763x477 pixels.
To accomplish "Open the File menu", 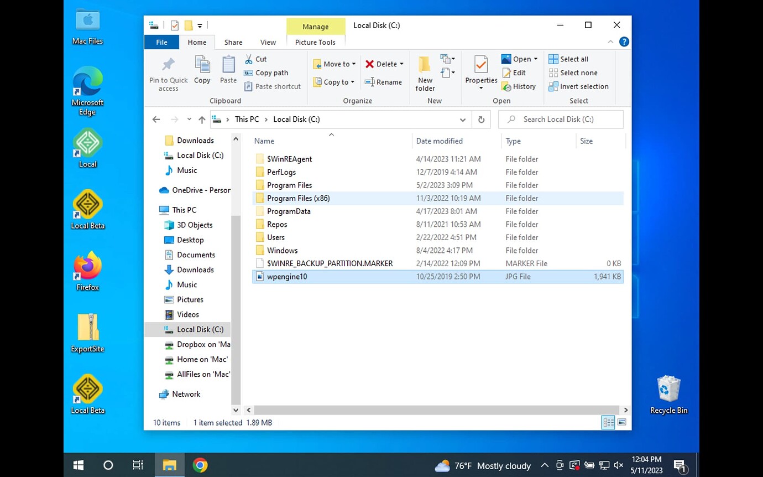I will click(161, 42).
